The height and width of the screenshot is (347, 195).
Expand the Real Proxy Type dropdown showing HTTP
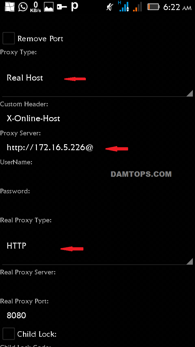coord(97,246)
